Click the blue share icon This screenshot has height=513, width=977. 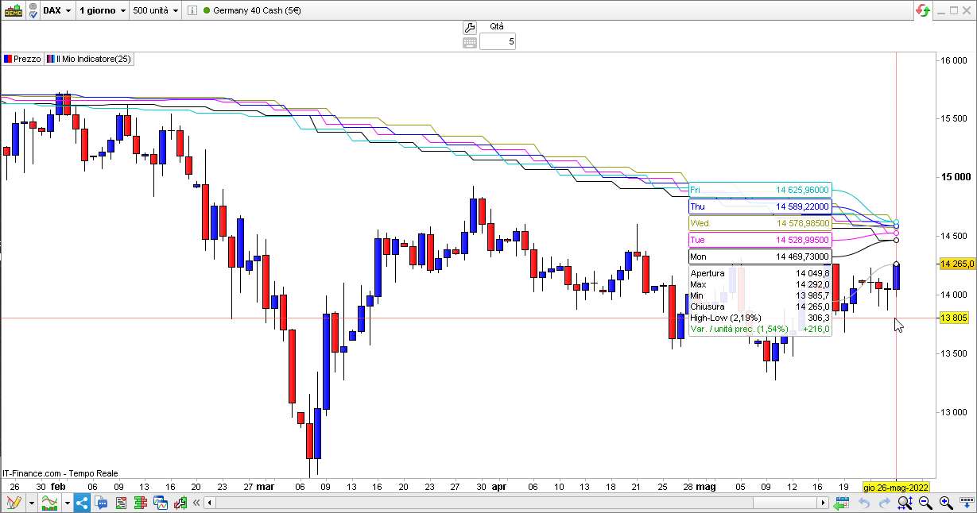click(82, 503)
